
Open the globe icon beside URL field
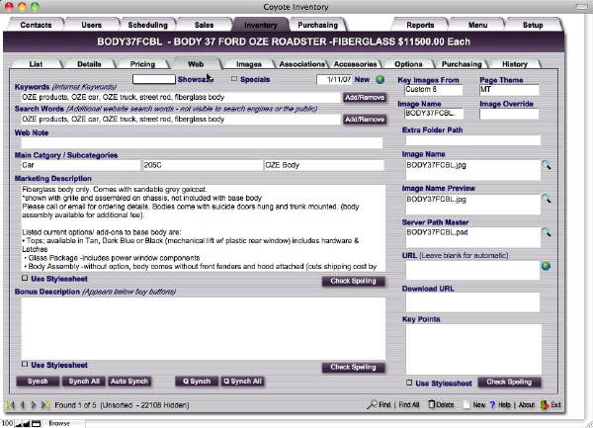[546, 266]
